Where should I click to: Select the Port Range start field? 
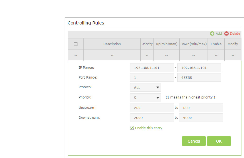152,78
